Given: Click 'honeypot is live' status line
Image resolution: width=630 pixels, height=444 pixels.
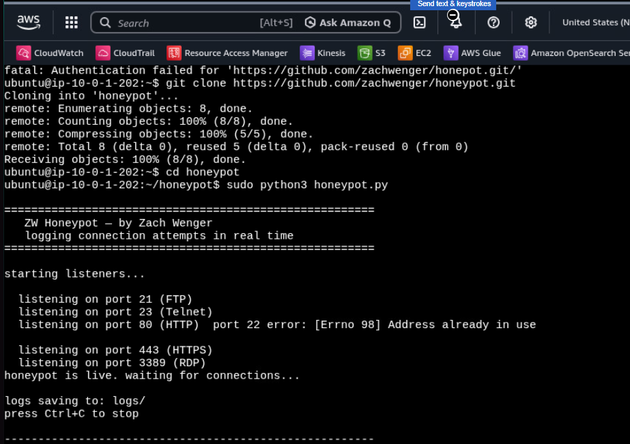Looking at the screenshot, I should [x=152, y=376].
